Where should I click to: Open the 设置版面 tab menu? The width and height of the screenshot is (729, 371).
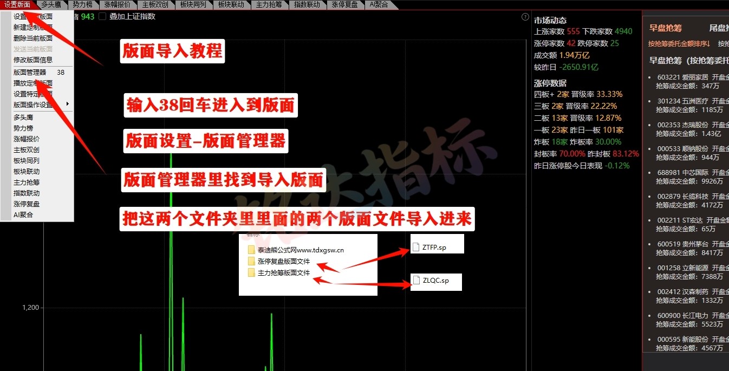[x=17, y=4]
